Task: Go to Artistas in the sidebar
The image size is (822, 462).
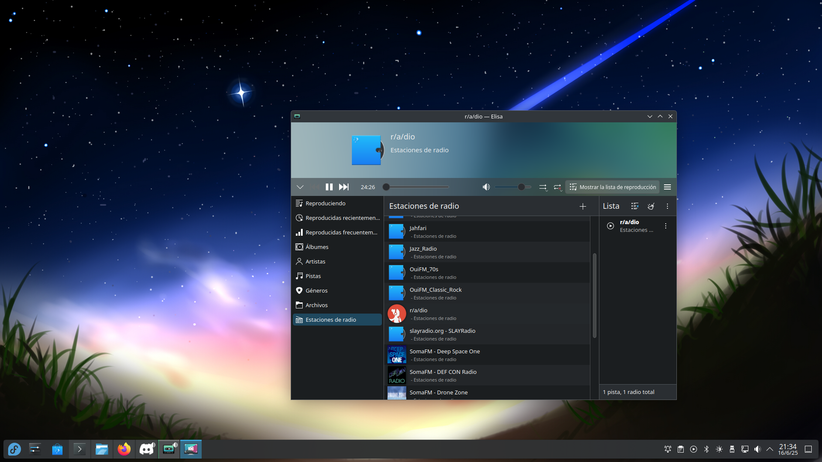Action: [337, 261]
